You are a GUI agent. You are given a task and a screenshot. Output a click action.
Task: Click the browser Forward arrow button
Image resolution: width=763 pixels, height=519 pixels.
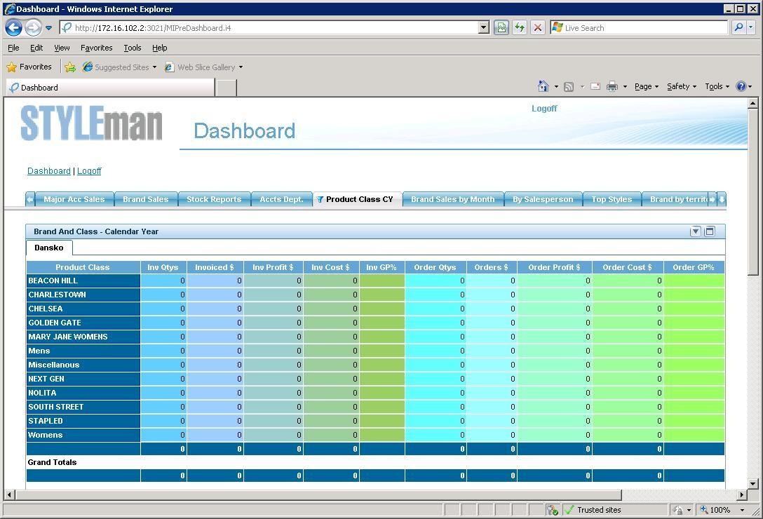coord(33,28)
